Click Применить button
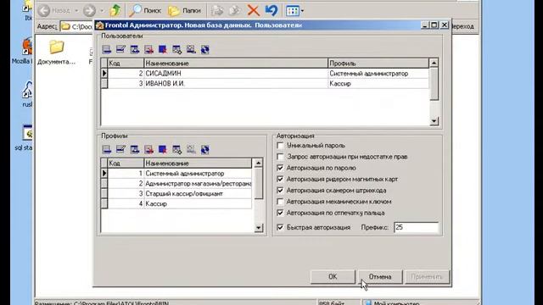Screen dimensions: 543x305 point(427,277)
